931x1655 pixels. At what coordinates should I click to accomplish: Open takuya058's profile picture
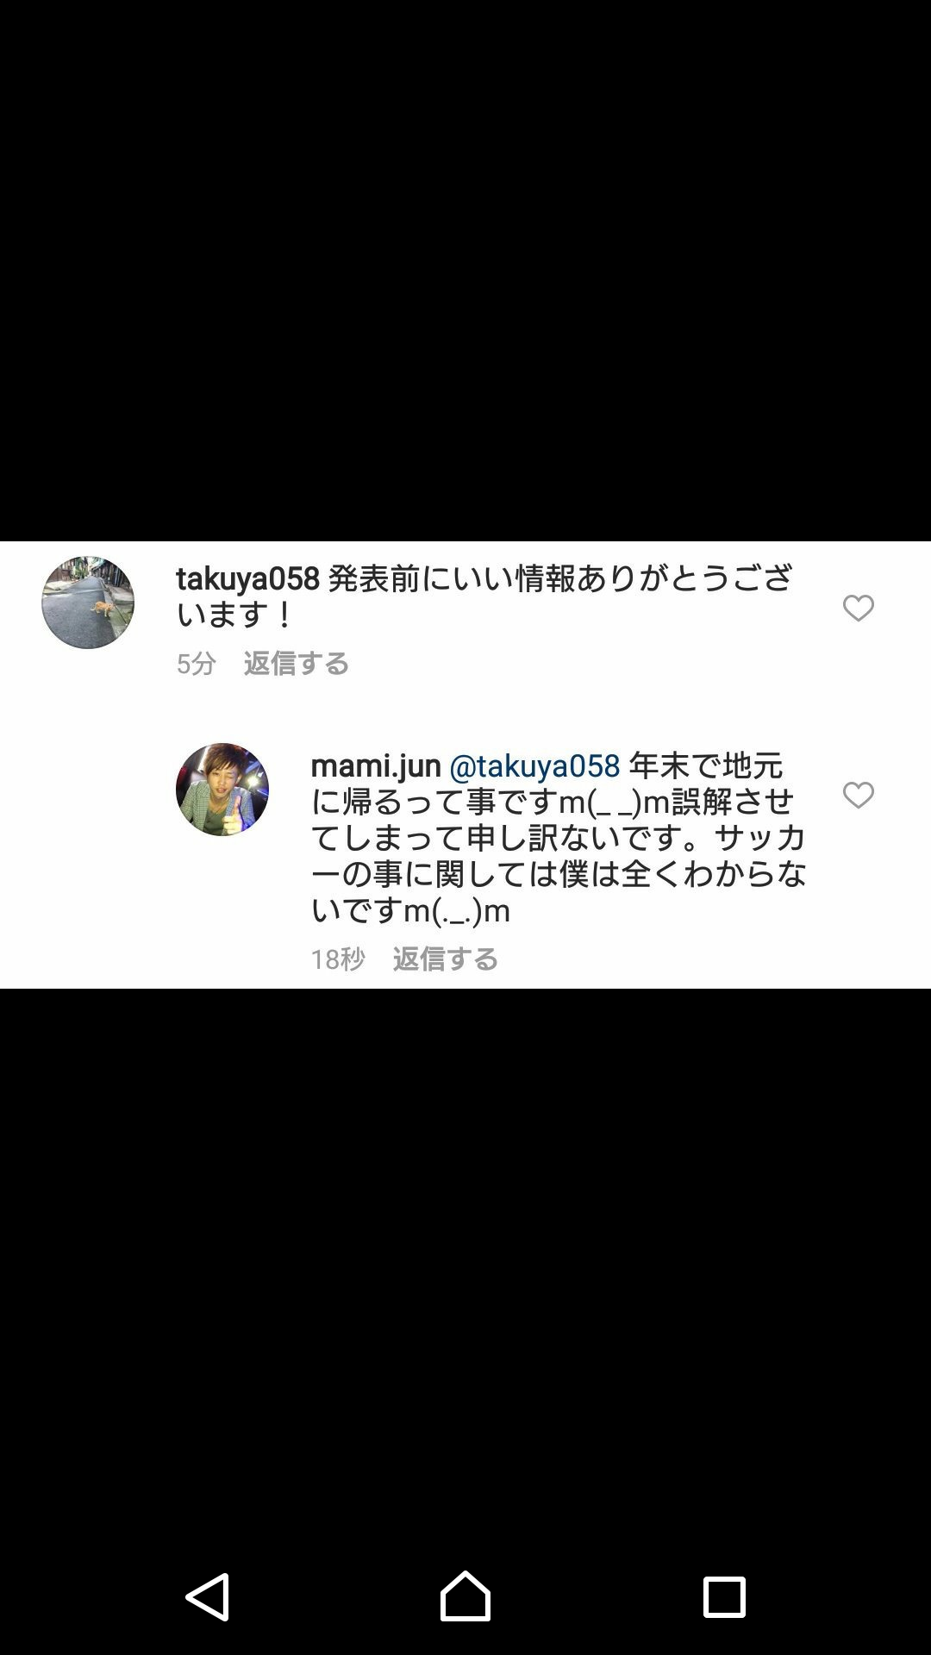[x=88, y=603]
